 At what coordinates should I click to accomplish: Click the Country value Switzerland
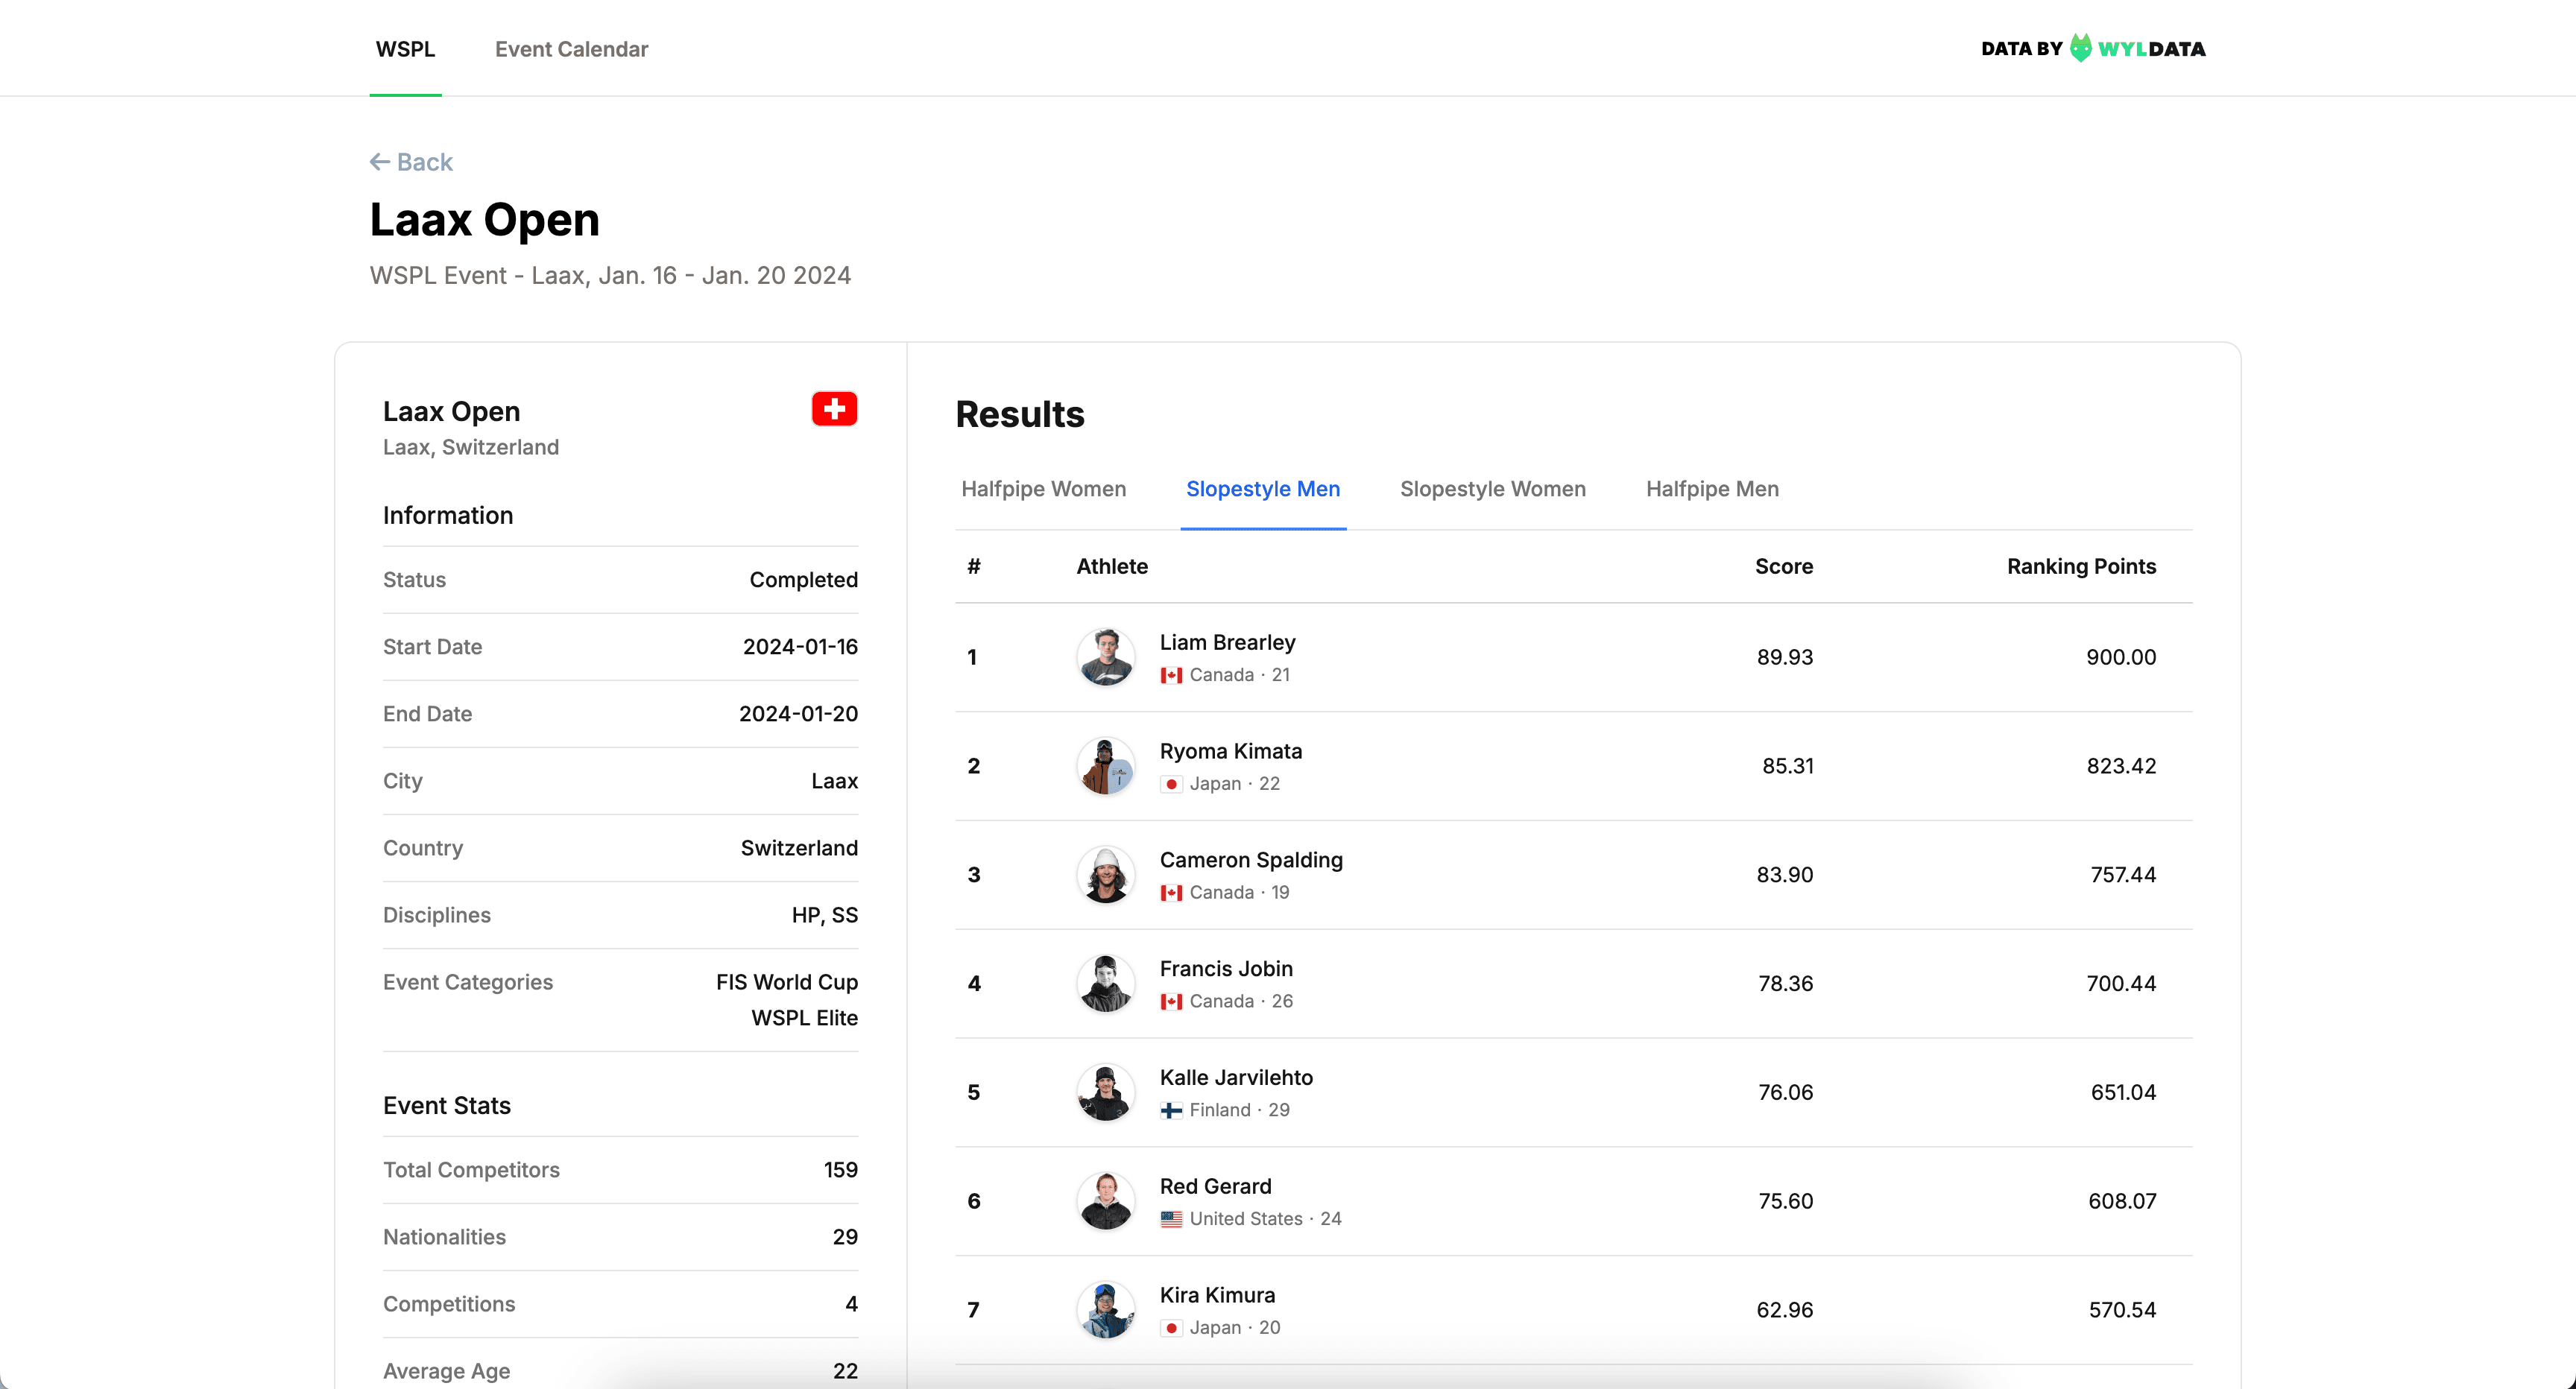pyautogui.click(x=798, y=848)
